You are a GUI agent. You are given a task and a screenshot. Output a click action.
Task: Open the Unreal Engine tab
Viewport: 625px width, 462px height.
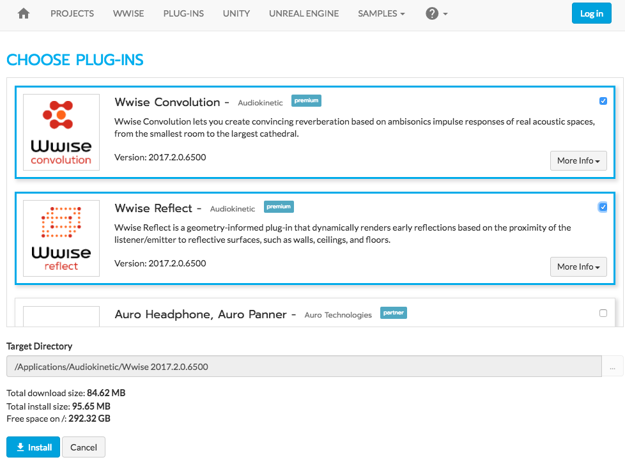(304, 13)
